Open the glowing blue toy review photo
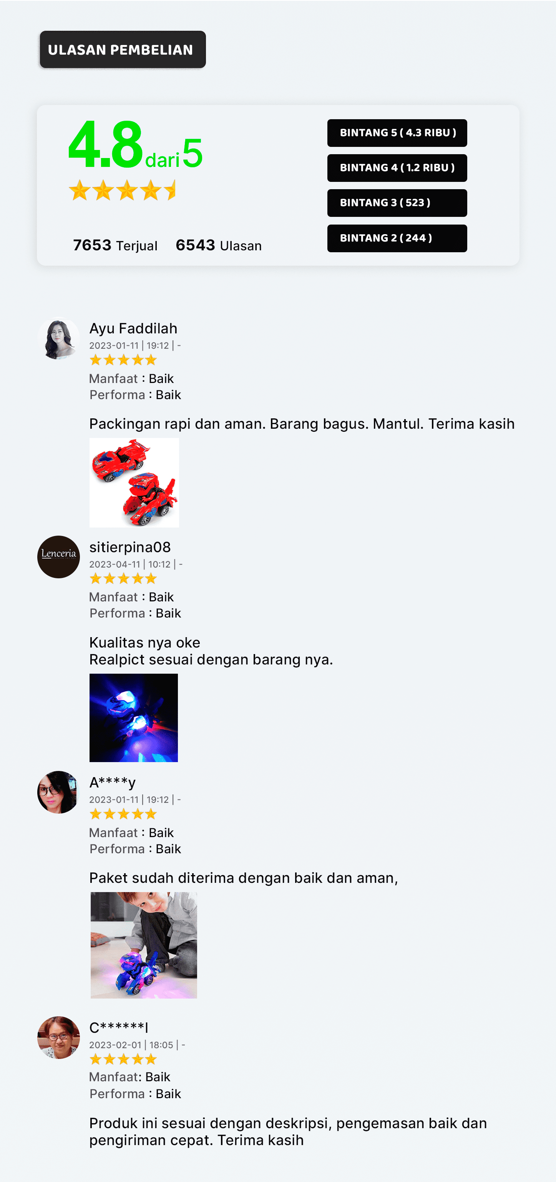The width and height of the screenshot is (556, 1182). tap(133, 718)
